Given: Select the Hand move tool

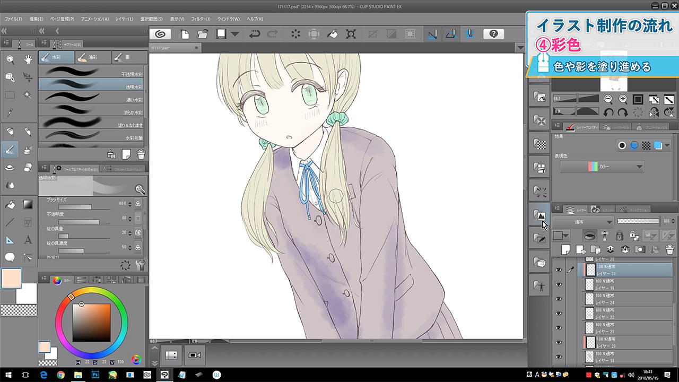Looking at the screenshot, I should tap(28, 59).
